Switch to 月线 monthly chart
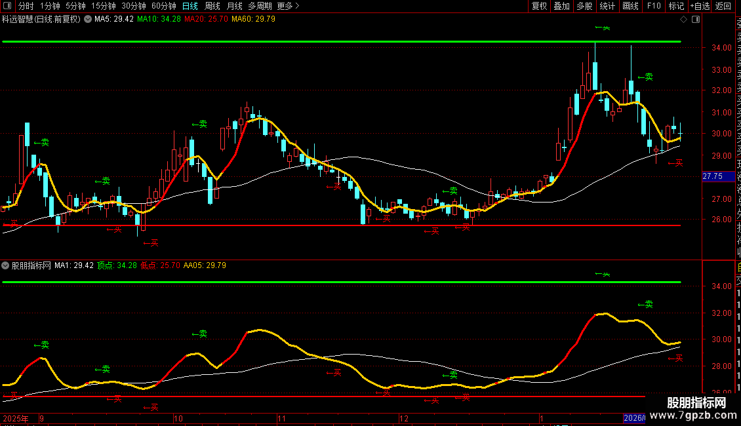 click(x=234, y=6)
